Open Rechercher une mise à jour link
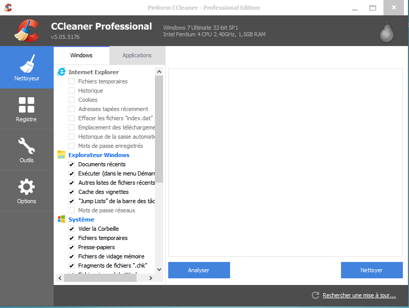 coord(359,295)
